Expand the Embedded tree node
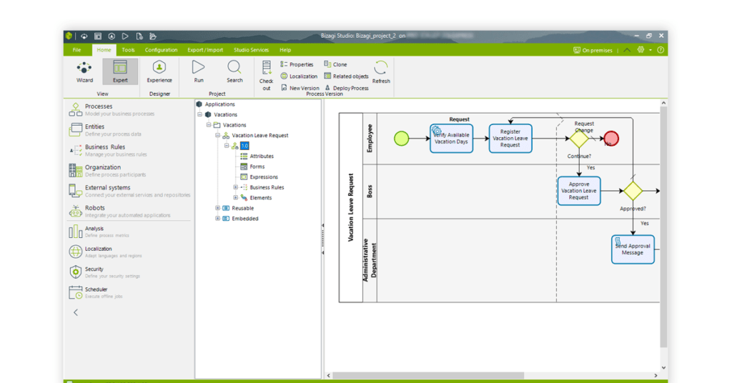This screenshot has height=383, width=732. [x=218, y=219]
